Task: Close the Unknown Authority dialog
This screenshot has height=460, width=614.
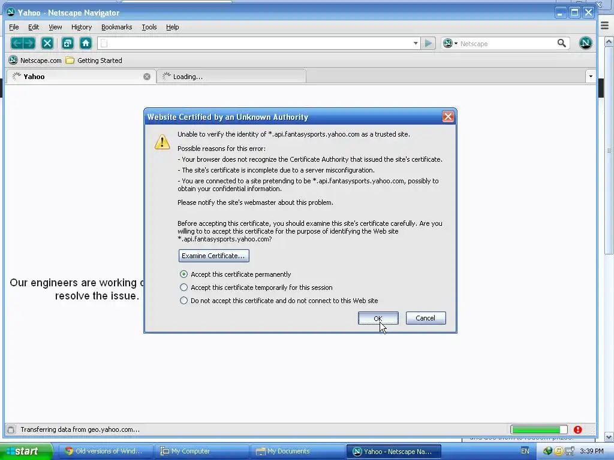Action: (x=448, y=117)
